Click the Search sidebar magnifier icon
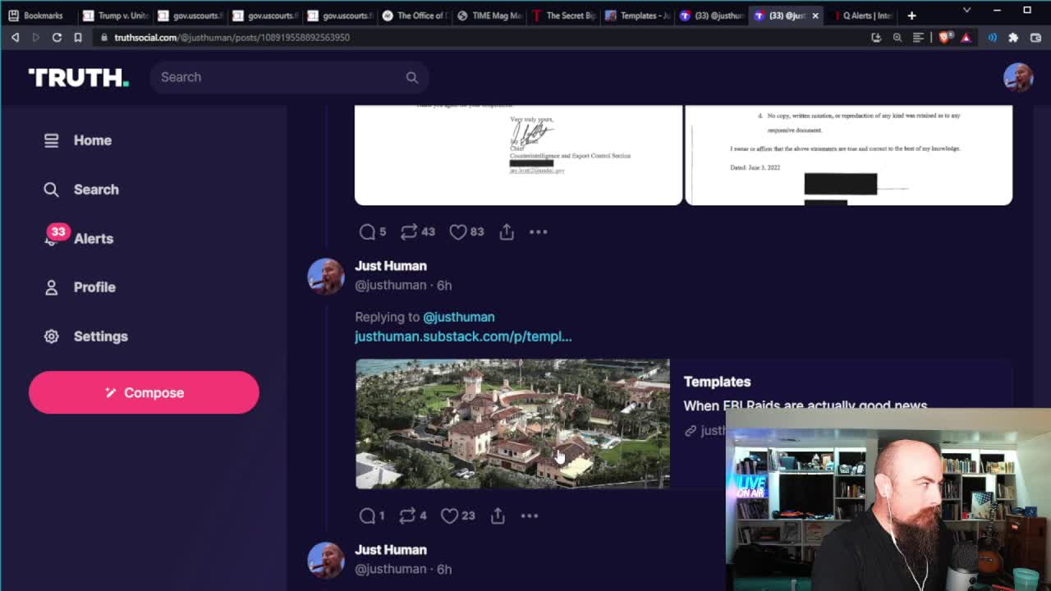Viewport: 1051px width, 591px height. click(51, 190)
